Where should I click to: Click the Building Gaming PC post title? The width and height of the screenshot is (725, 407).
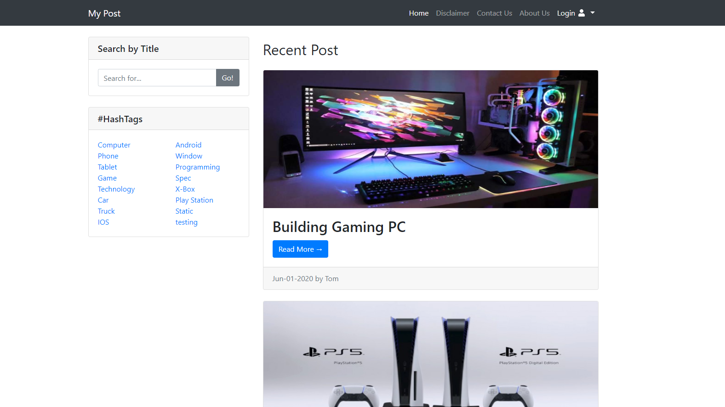pyautogui.click(x=339, y=227)
